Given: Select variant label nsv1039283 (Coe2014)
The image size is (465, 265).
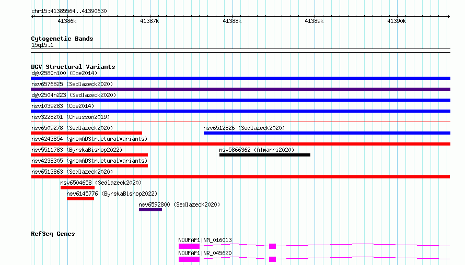Looking at the screenshot, I should coord(63,106).
